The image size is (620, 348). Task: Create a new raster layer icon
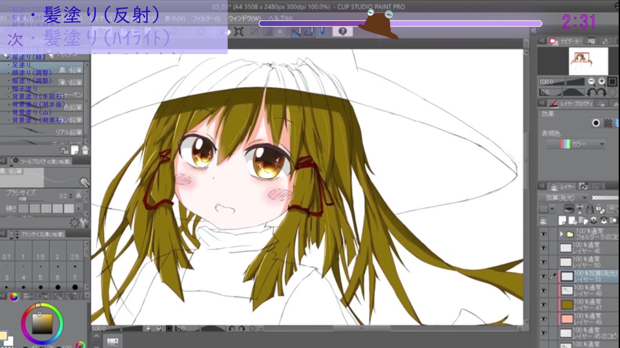tap(563, 220)
